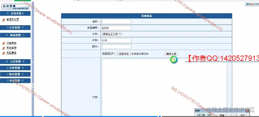Expand the 会员管理 menu section

pos(15,61)
